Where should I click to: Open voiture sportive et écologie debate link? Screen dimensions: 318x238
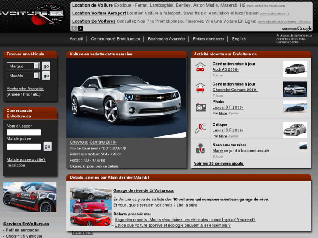(173, 225)
